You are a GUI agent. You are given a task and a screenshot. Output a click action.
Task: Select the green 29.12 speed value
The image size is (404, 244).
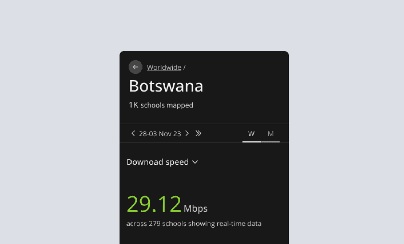tap(154, 204)
